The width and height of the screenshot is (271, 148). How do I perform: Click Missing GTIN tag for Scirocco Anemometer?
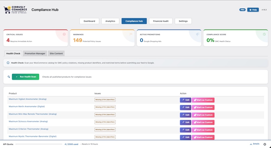click(x=105, y=122)
